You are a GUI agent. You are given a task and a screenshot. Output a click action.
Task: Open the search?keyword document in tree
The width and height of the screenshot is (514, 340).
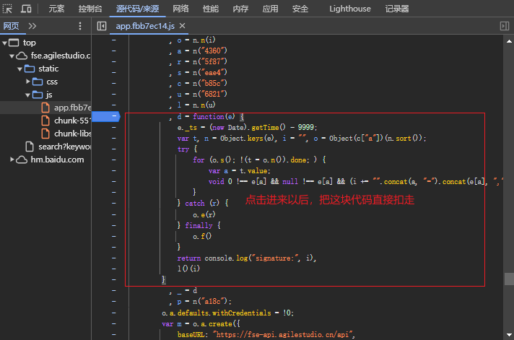tap(64, 147)
